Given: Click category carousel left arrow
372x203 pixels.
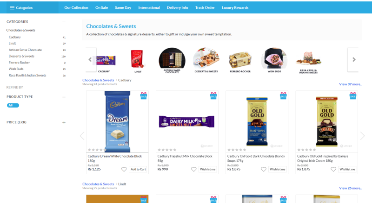Looking at the screenshot, I should point(90,59).
